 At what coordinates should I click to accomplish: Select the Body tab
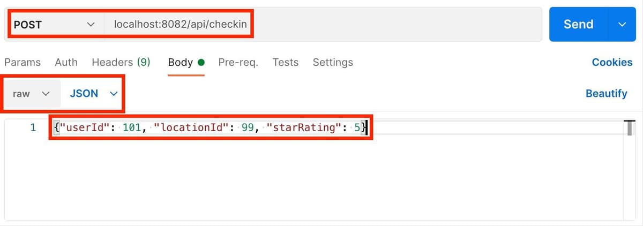[x=181, y=62]
